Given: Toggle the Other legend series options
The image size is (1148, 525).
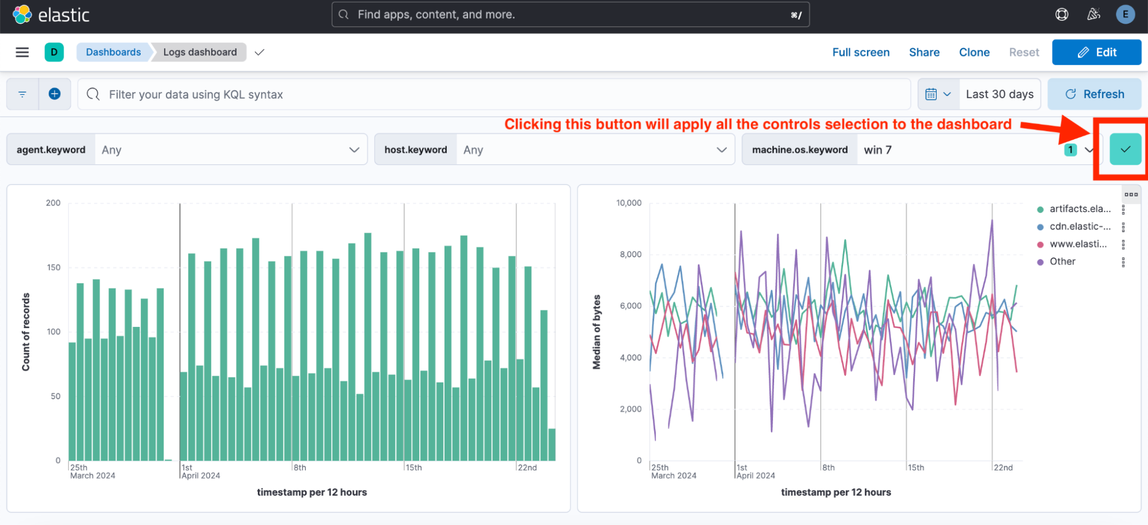Looking at the screenshot, I should click(x=1123, y=262).
